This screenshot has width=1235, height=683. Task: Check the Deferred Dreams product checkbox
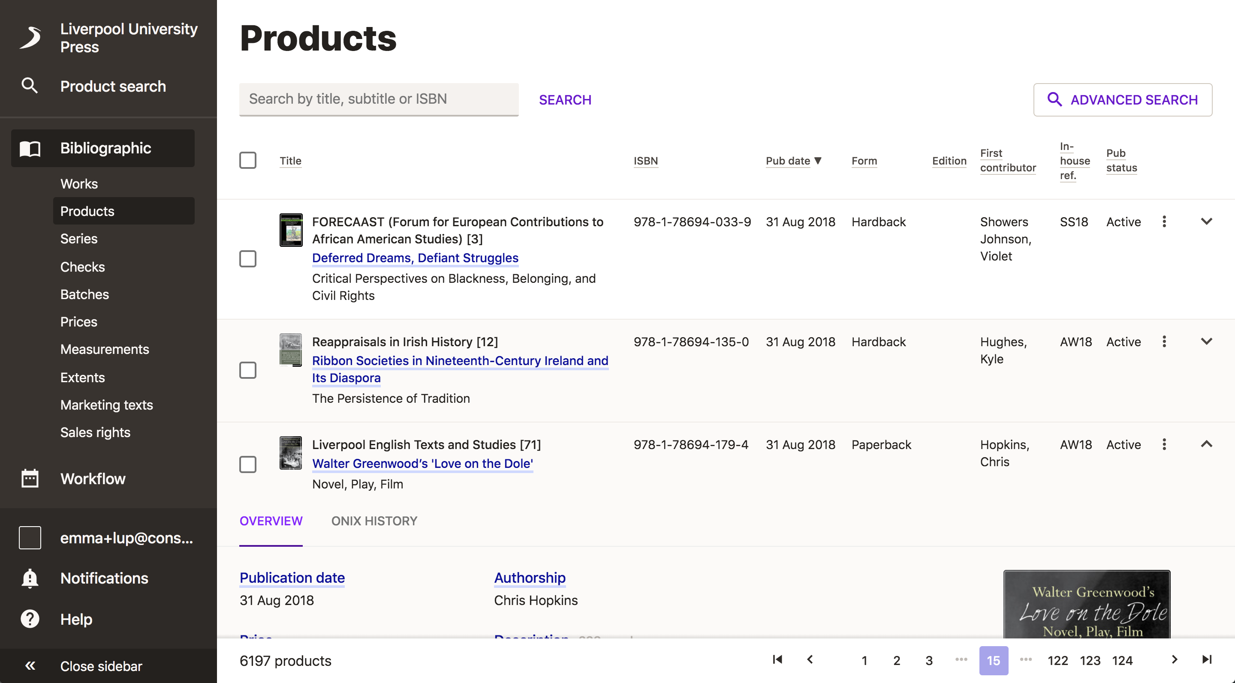pyautogui.click(x=248, y=259)
